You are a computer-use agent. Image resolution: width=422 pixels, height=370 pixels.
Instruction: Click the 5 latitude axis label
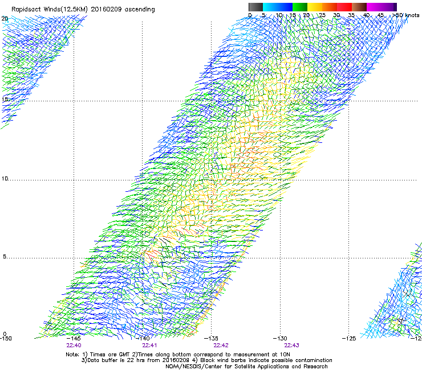tap(5, 256)
